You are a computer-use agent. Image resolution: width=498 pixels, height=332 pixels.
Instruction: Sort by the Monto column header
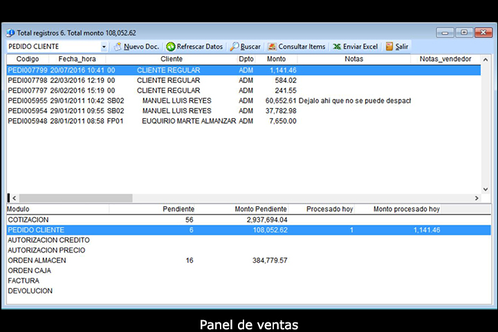[x=276, y=59]
